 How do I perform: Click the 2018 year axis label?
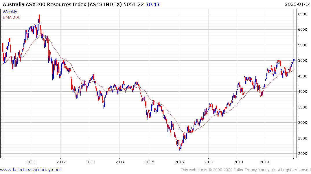[x=239, y=162]
